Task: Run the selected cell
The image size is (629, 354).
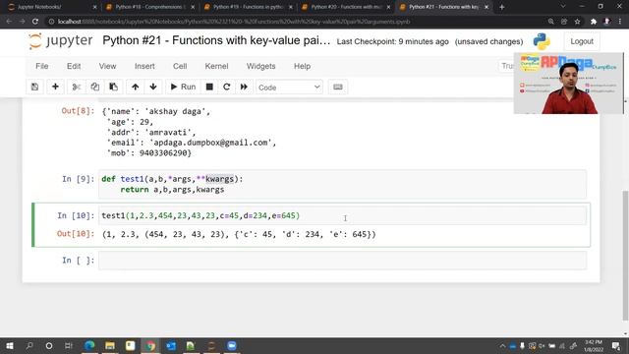Action: point(183,87)
